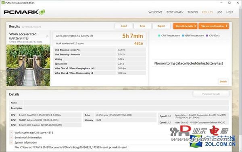
Task: Switch to the BENCHMARK tab
Action: pos(175,12)
